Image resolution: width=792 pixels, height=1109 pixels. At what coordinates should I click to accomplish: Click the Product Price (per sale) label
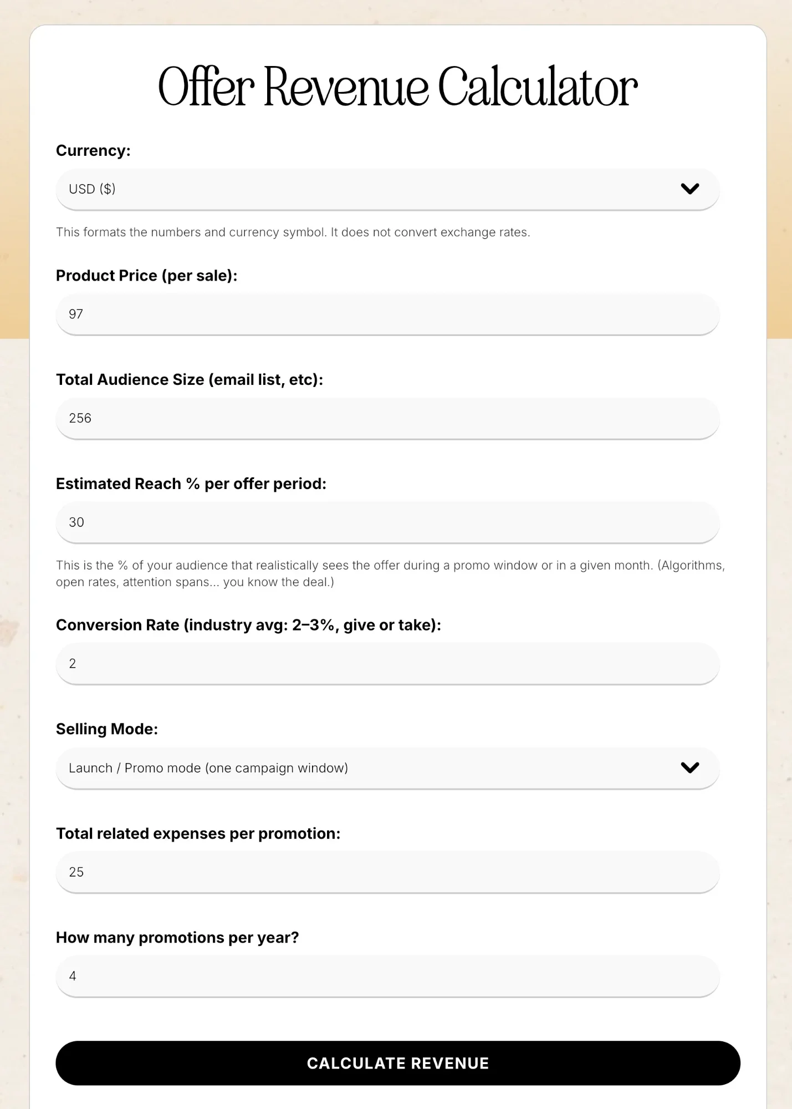click(146, 276)
